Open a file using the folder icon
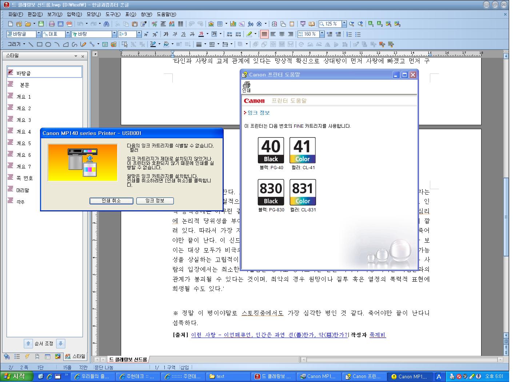The width and height of the screenshot is (527, 382). pos(28,24)
